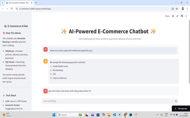The image size is (190, 118).
Task: Open the three-dot app menu beside GitHub icon
Action: 186,16
